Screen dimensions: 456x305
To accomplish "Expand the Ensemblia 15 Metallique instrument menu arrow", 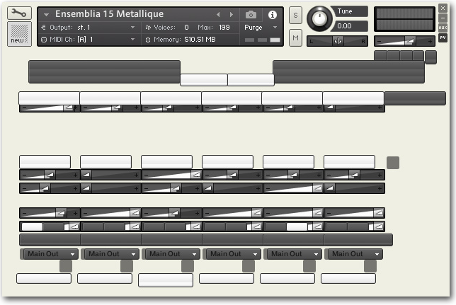I will [46, 15].
